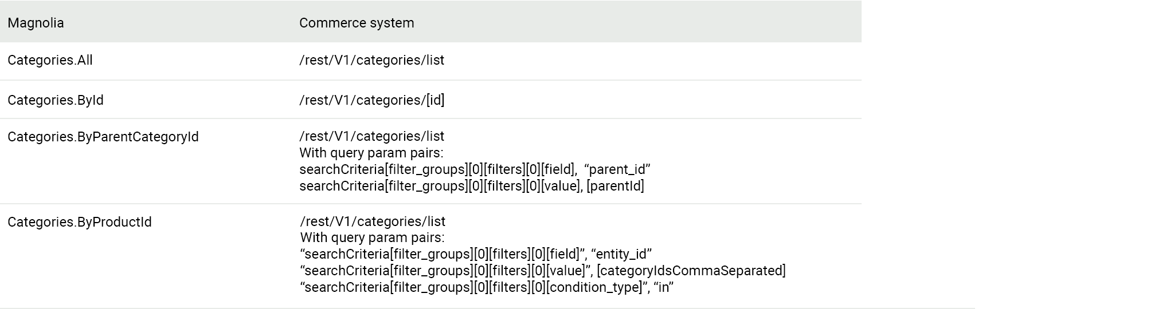This screenshot has height=309, width=1174.
Task: Click the [id] placeholder in ById endpoint
Action: [435, 100]
